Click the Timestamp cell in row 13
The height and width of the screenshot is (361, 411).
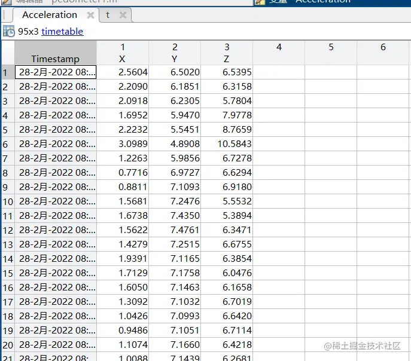pos(56,244)
